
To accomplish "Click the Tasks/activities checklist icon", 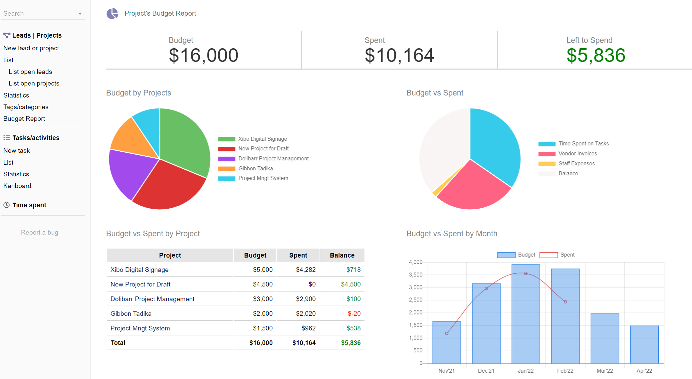I will pyautogui.click(x=7, y=138).
